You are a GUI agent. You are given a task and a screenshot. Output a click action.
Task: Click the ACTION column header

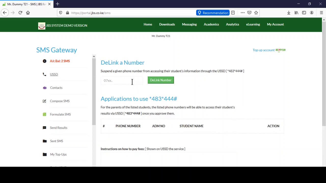pyautogui.click(x=273, y=126)
